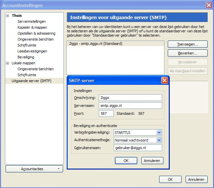Image resolution: width=214 pixels, height=188 pixels.
Task: Click the Servernaam input field
Action: pyautogui.click(x=130, y=106)
